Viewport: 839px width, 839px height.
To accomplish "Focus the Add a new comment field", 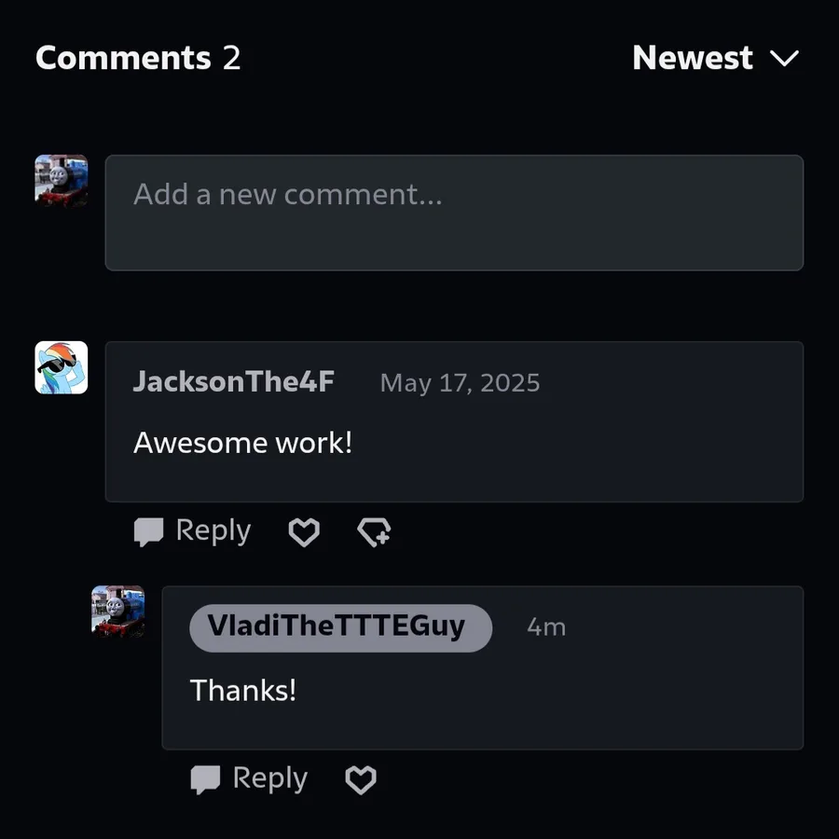I will click(x=454, y=213).
